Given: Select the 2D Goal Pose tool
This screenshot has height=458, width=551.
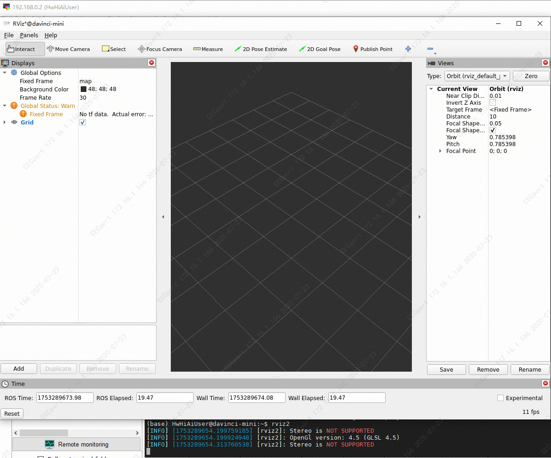Looking at the screenshot, I should [x=320, y=49].
